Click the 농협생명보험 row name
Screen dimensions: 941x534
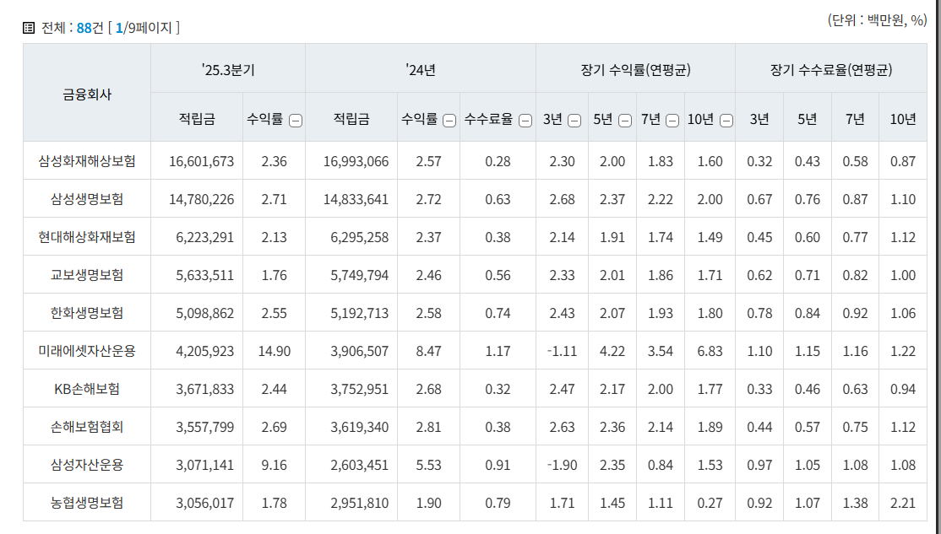click(87, 503)
